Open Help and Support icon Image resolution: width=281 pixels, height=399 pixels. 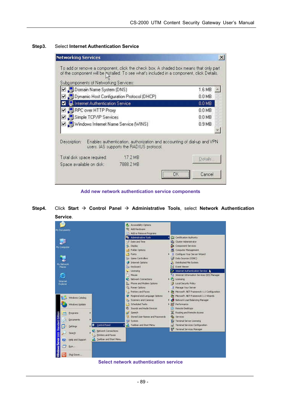point(64,340)
